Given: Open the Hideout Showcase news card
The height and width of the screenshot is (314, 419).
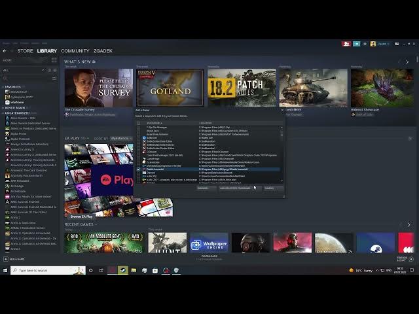Looking at the screenshot, I should (x=382, y=88).
